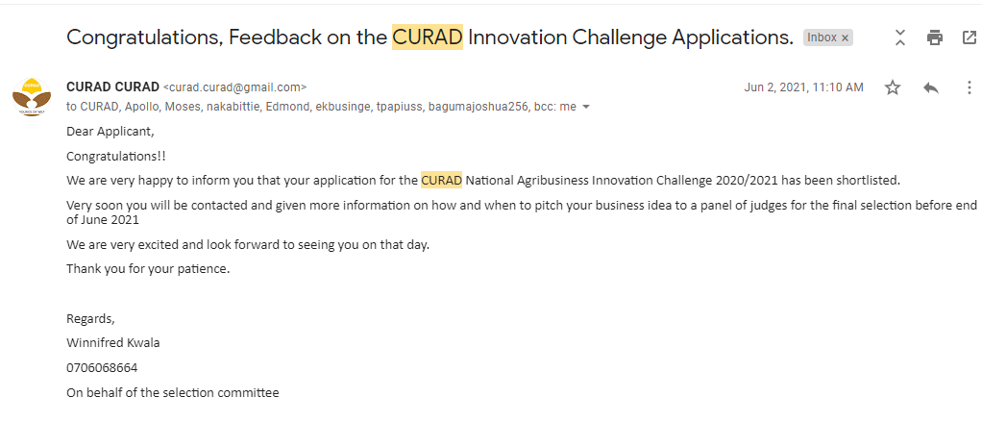Click highlighted CURAD in the email body
Viewport: 982px width, 422px height.
[442, 181]
